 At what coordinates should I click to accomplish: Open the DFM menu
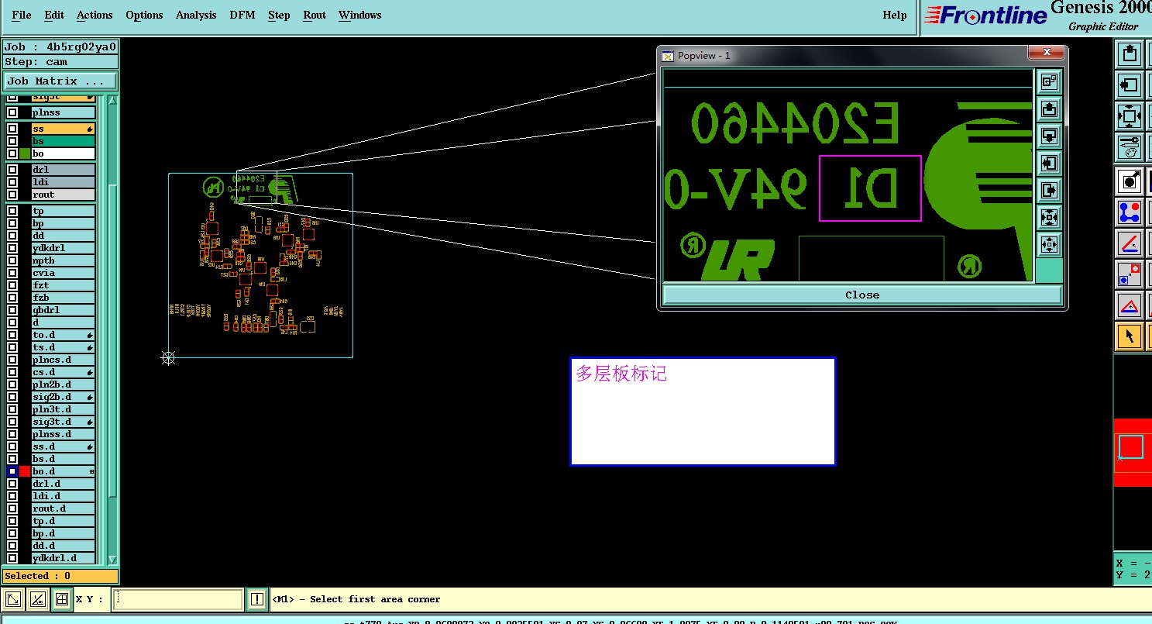tap(242, 15)
